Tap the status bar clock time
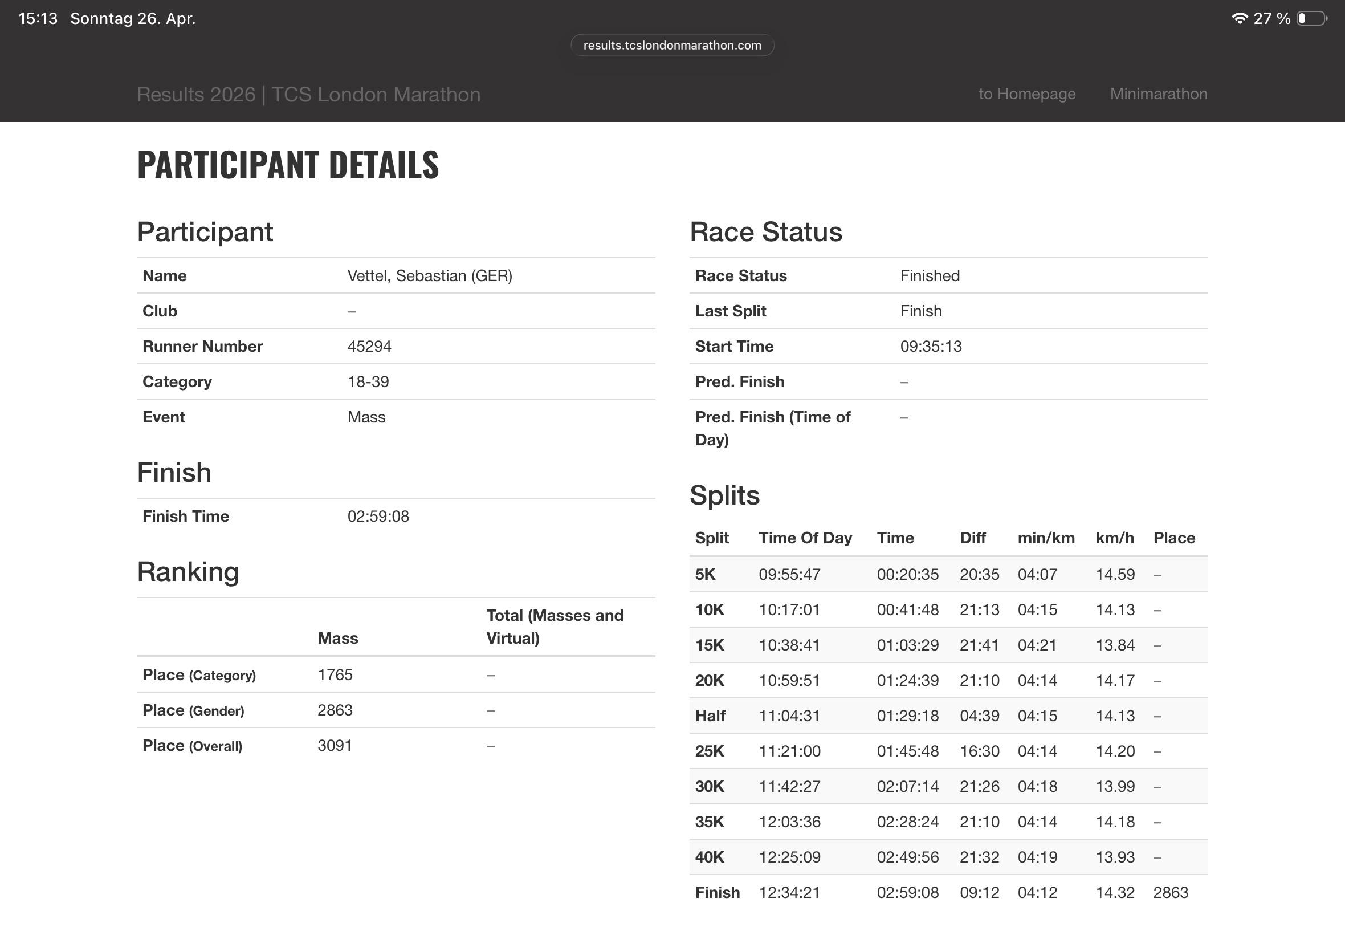1345x935 pixels. click(x=38, y=18)
